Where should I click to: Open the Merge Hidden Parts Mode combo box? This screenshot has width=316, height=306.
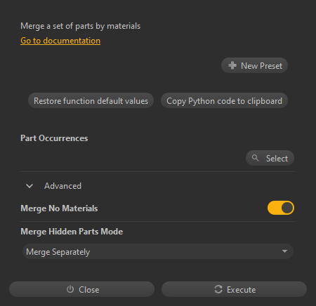(x=158, y=251)
